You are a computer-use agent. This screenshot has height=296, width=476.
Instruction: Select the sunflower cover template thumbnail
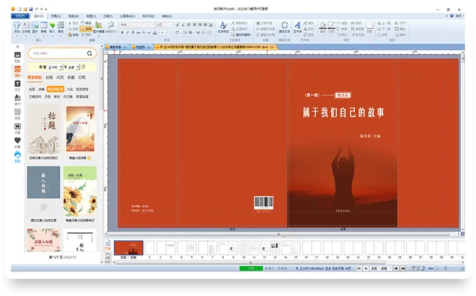click(x=80, y=192)
